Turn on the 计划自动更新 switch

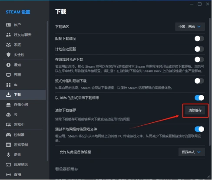tap(199, 49)
